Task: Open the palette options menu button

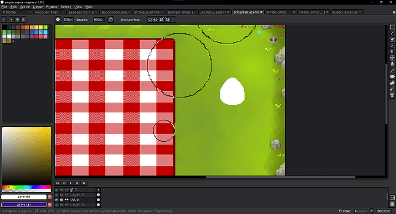Action: pyautogui.click(x=23, y=20)
